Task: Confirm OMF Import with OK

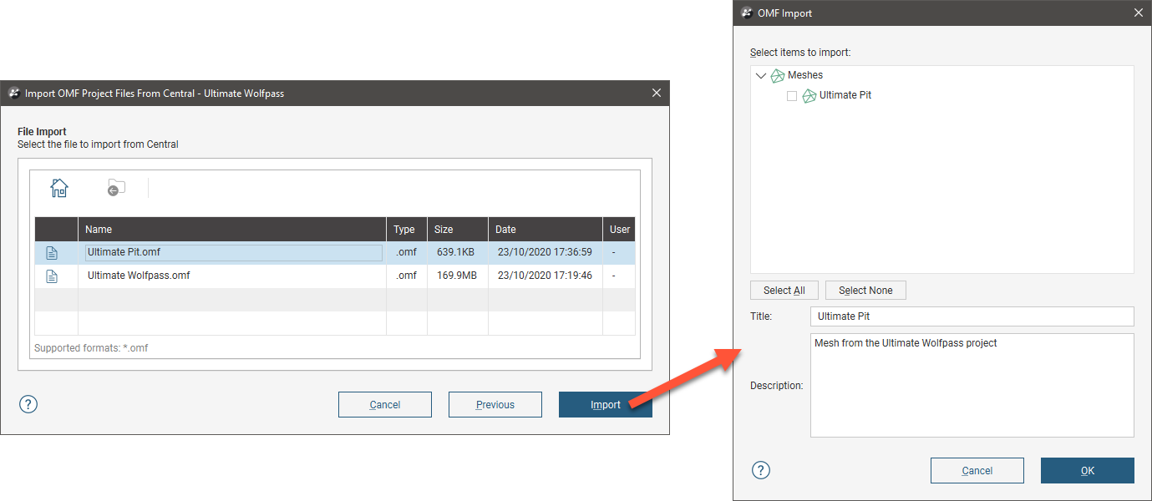Action: [x=1087, y=471]
